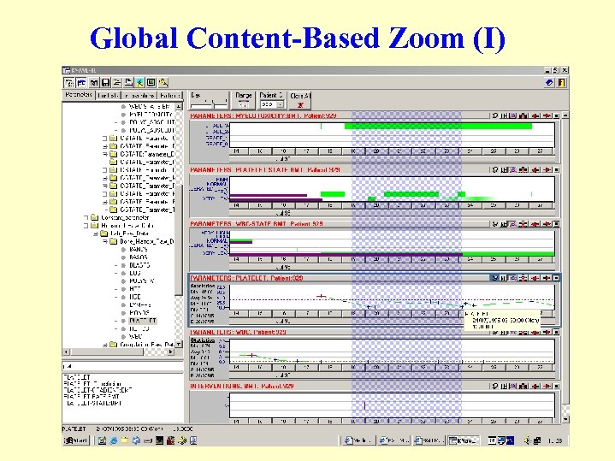
Task: Click the Range button
Action: (244, 100)
